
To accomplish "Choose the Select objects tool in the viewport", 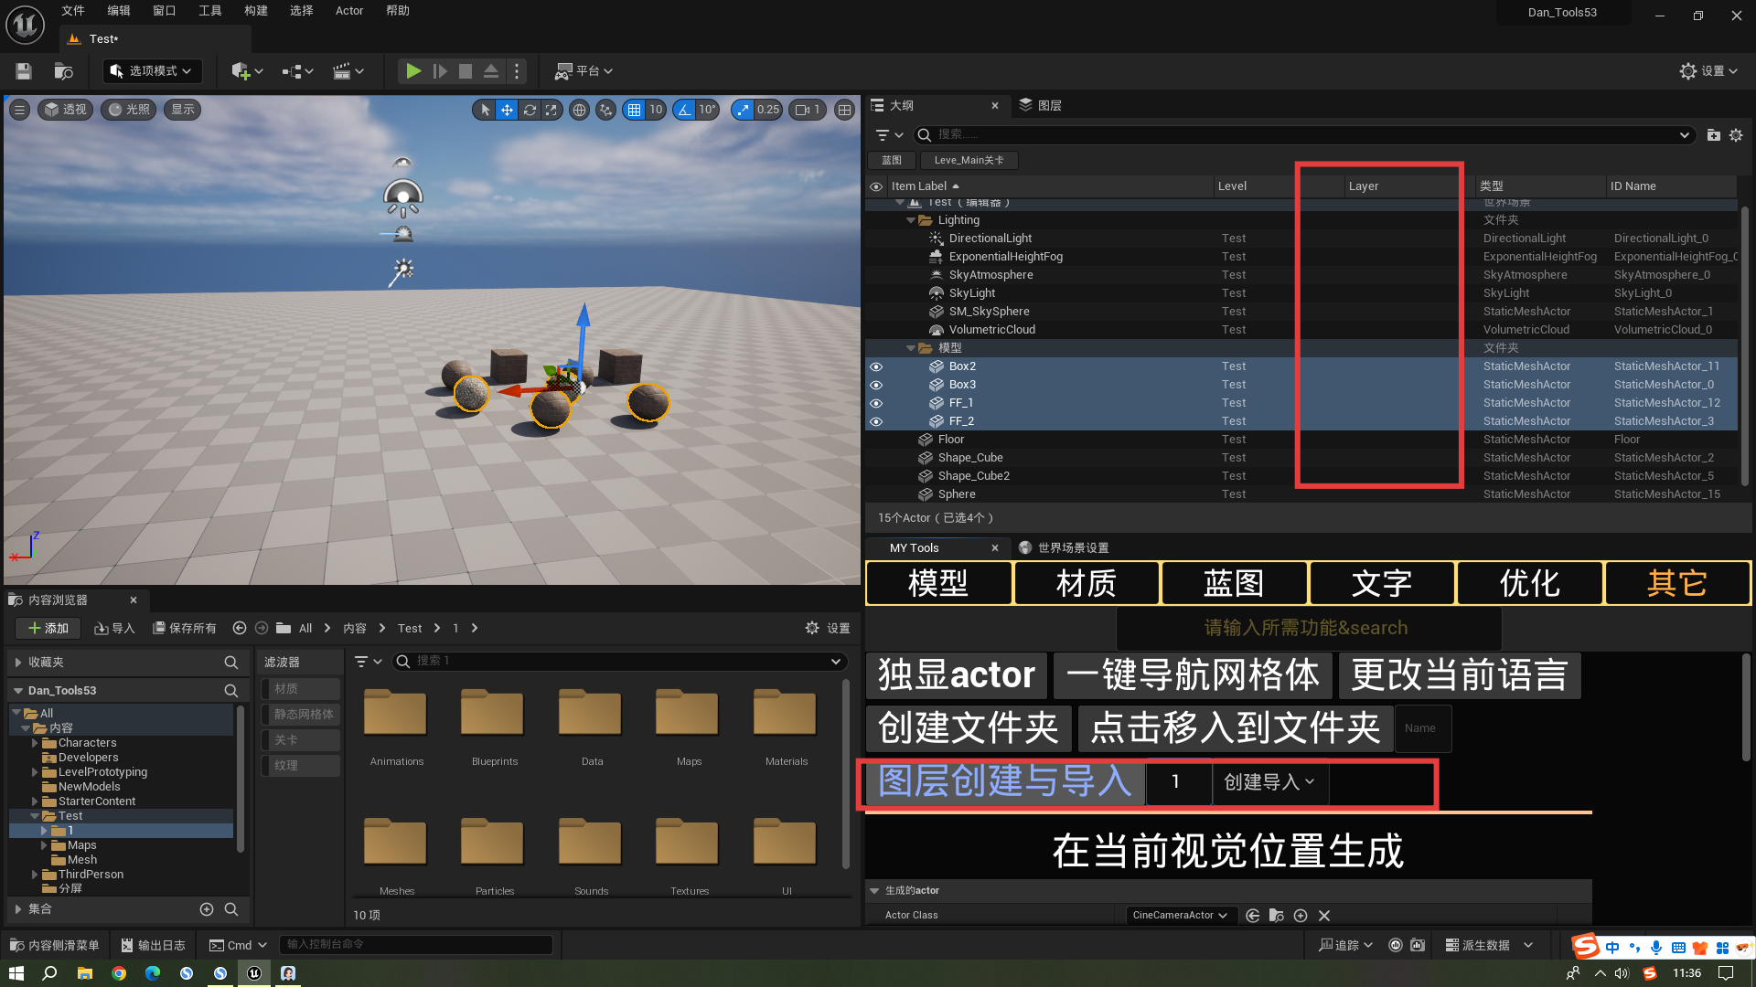I will coord(485,110).
